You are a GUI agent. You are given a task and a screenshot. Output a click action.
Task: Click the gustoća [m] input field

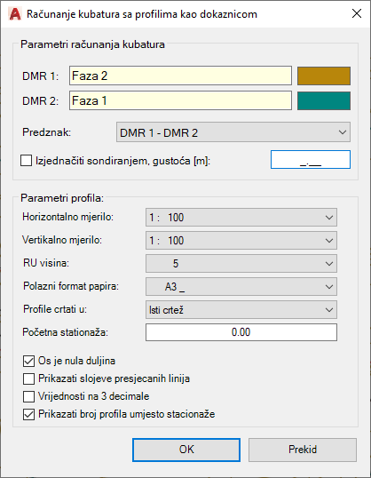311,159
